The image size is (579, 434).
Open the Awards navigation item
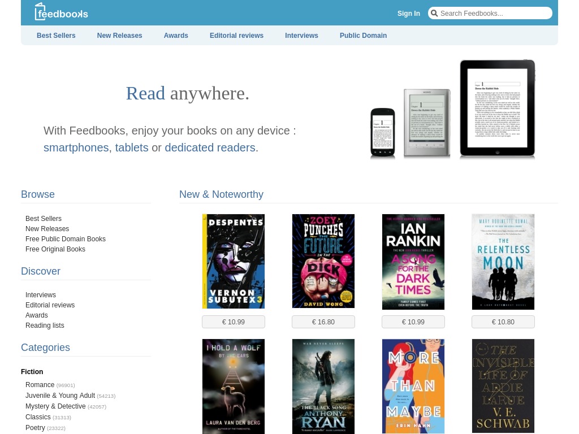176,36
